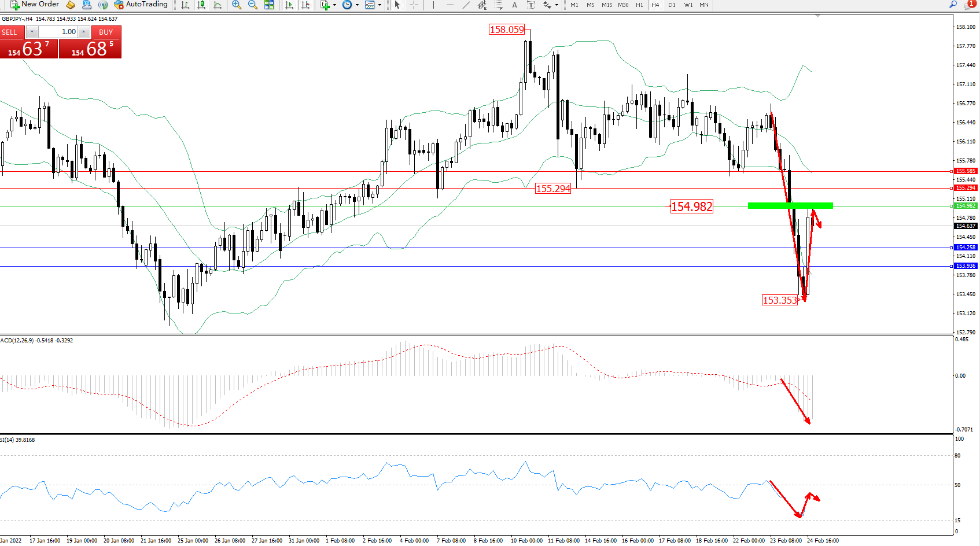Open the chat notifications icon
Viewport: 980px width, 546px height.
[970, 5]
